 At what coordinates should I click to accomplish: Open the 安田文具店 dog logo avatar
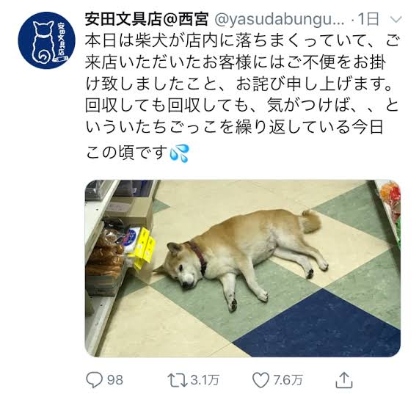[46, 40]
